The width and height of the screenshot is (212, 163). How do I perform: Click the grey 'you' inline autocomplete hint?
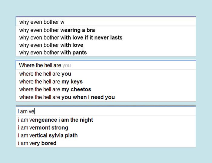pos(67,65)
